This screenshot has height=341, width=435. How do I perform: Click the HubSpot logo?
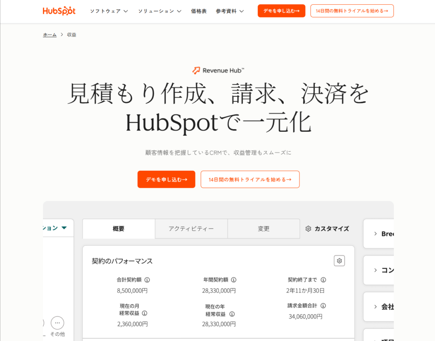(x=59, y=11)
